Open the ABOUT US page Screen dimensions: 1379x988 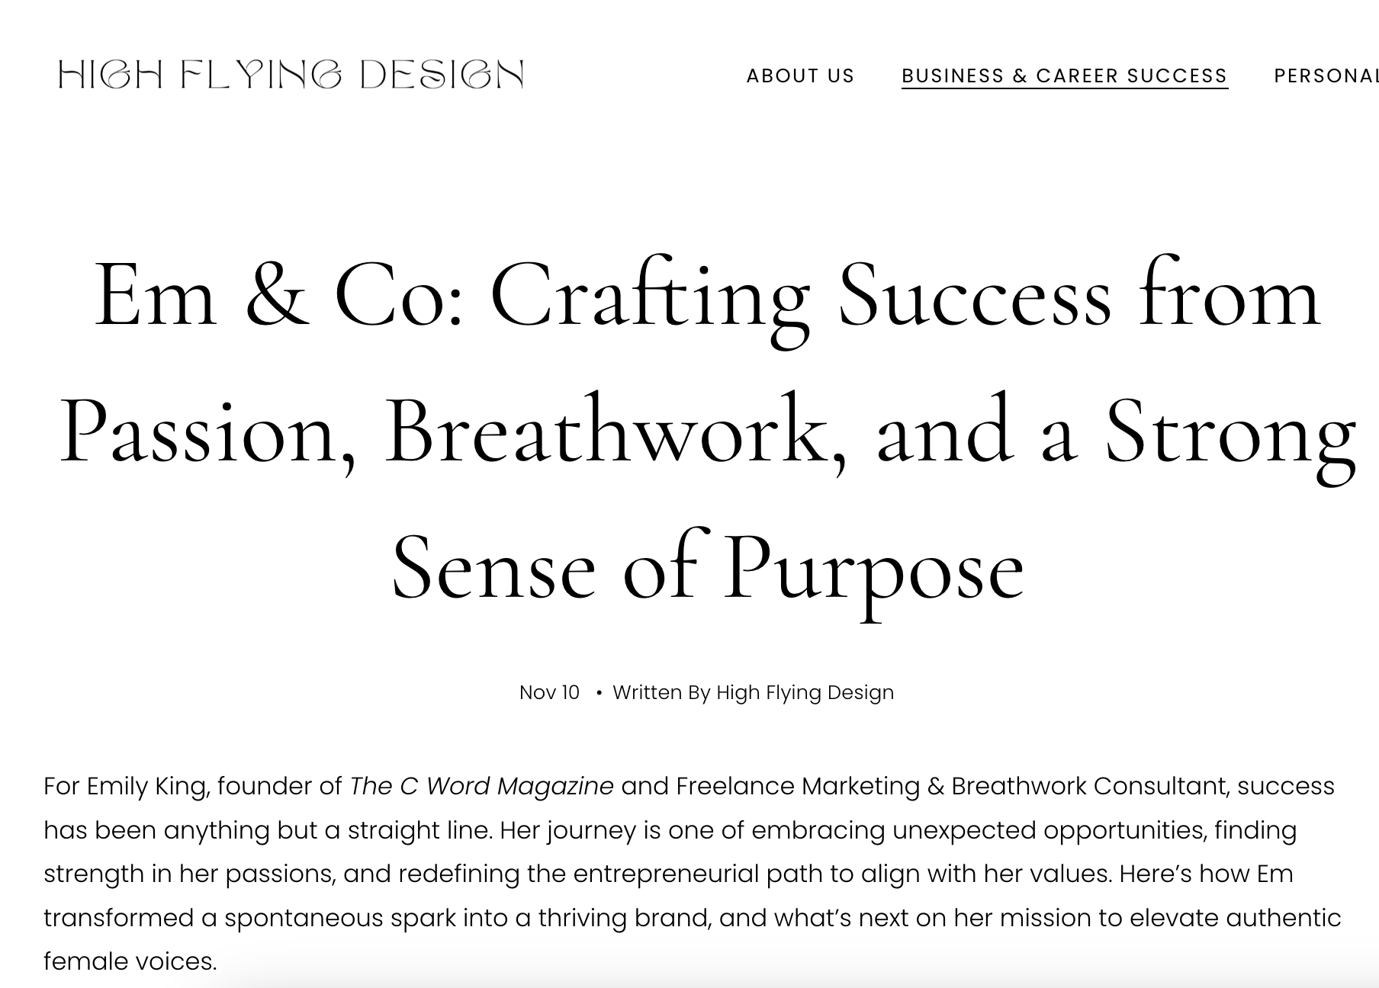801,75
